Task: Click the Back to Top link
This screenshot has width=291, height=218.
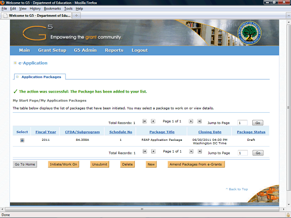Action: click(237, 189)
